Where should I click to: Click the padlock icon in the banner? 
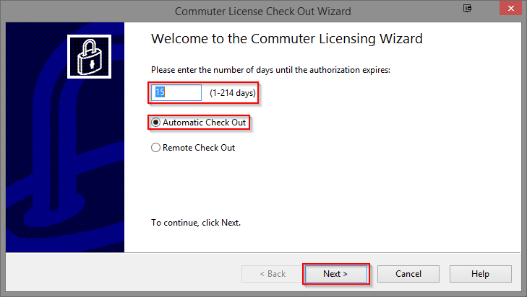coord(90,57)
